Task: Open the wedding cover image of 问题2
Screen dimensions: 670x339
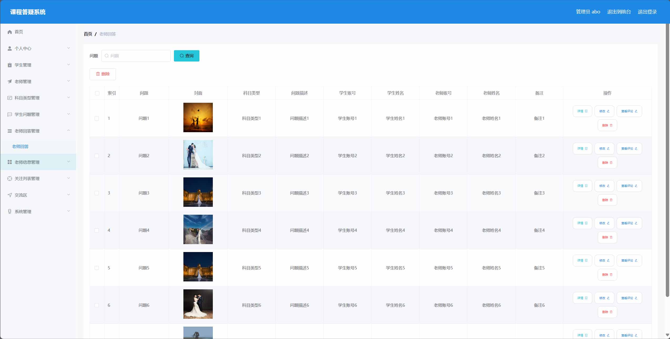Action: point(198,155)
